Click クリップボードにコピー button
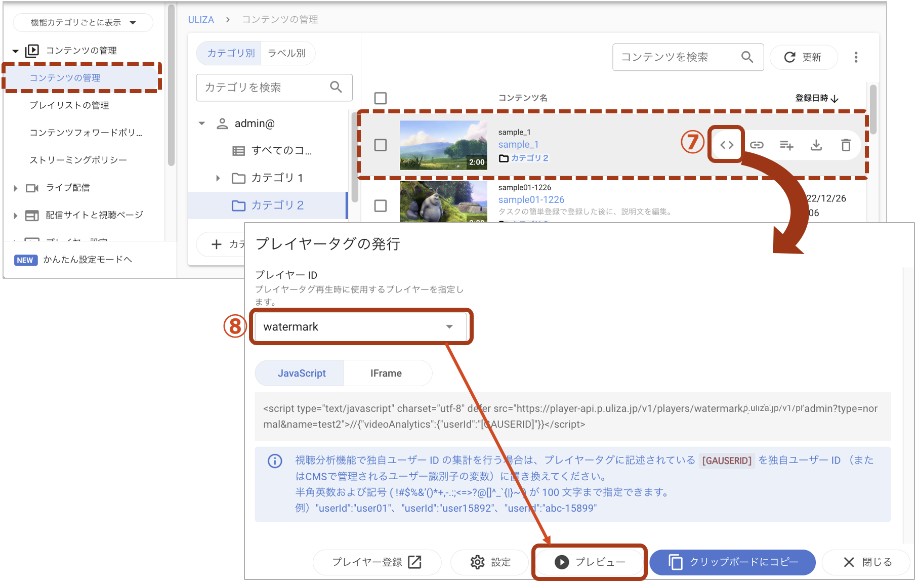 click(733, 562)
